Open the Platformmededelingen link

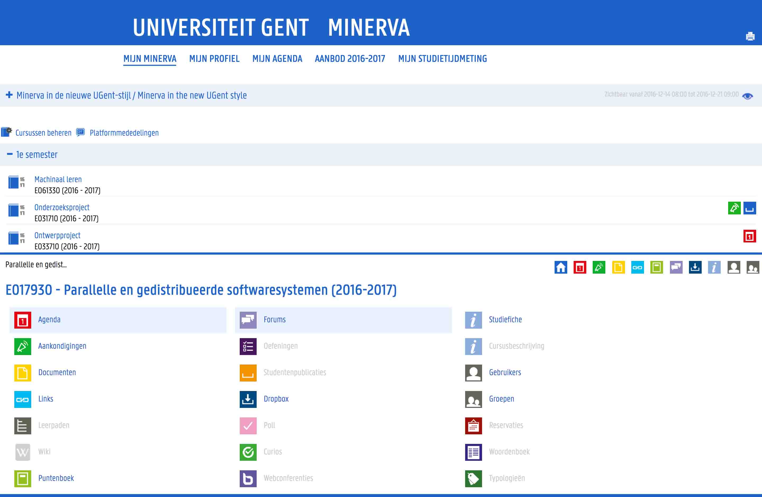pos(124,133)
